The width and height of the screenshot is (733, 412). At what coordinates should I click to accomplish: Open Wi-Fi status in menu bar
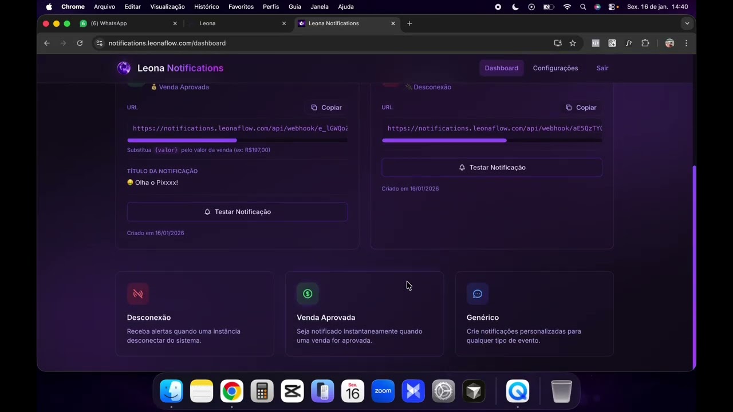click(x=567, y=7)
